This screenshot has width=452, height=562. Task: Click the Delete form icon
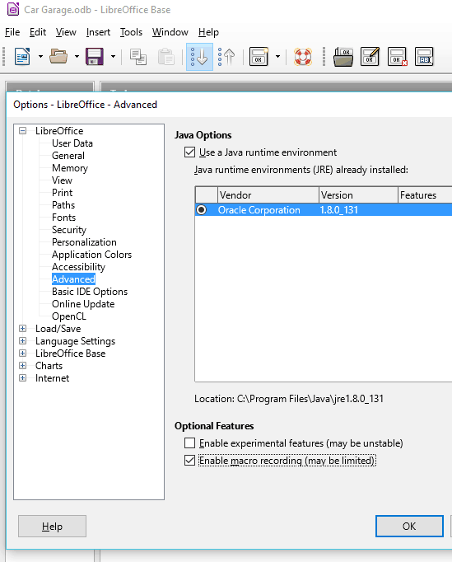tap(397, 57)
